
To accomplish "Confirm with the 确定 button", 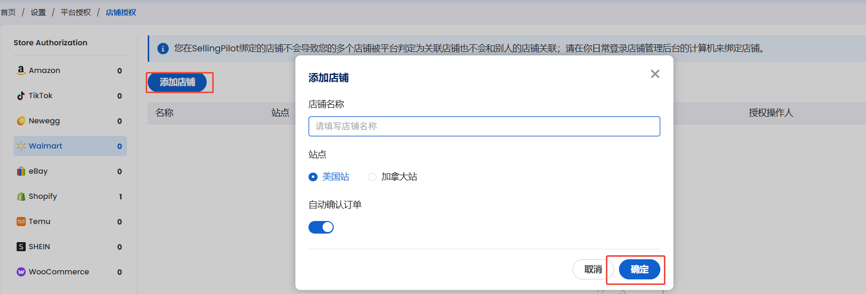I will (639, 269).
